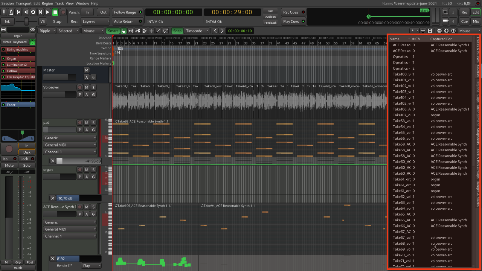This screenshot has width=482, height=271.
Task: Click the zoom in plus icon
Action: coord(446,31)
